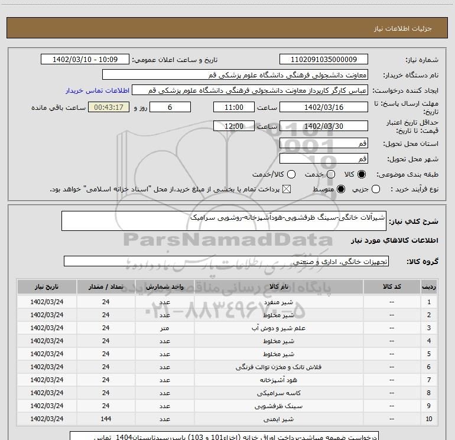455x440 pixels.
Task: Click the تاریخ نیاز column header
Action: [47, 287]
